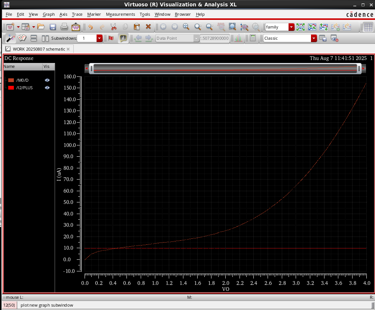
Task: Click the /M0/D color swatch
Action: (x=11, y=80)
